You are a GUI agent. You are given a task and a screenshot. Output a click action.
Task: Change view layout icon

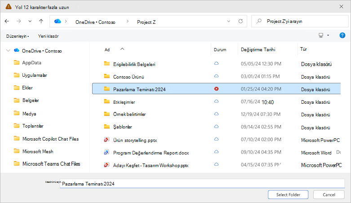[321, 35]
